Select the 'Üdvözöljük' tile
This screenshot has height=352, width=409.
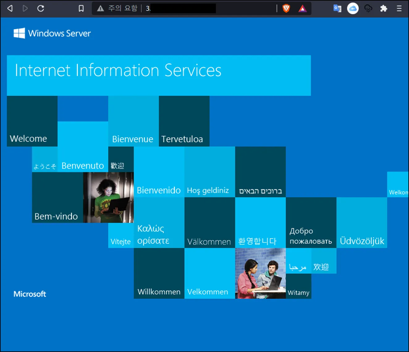(x=362, y=223)
